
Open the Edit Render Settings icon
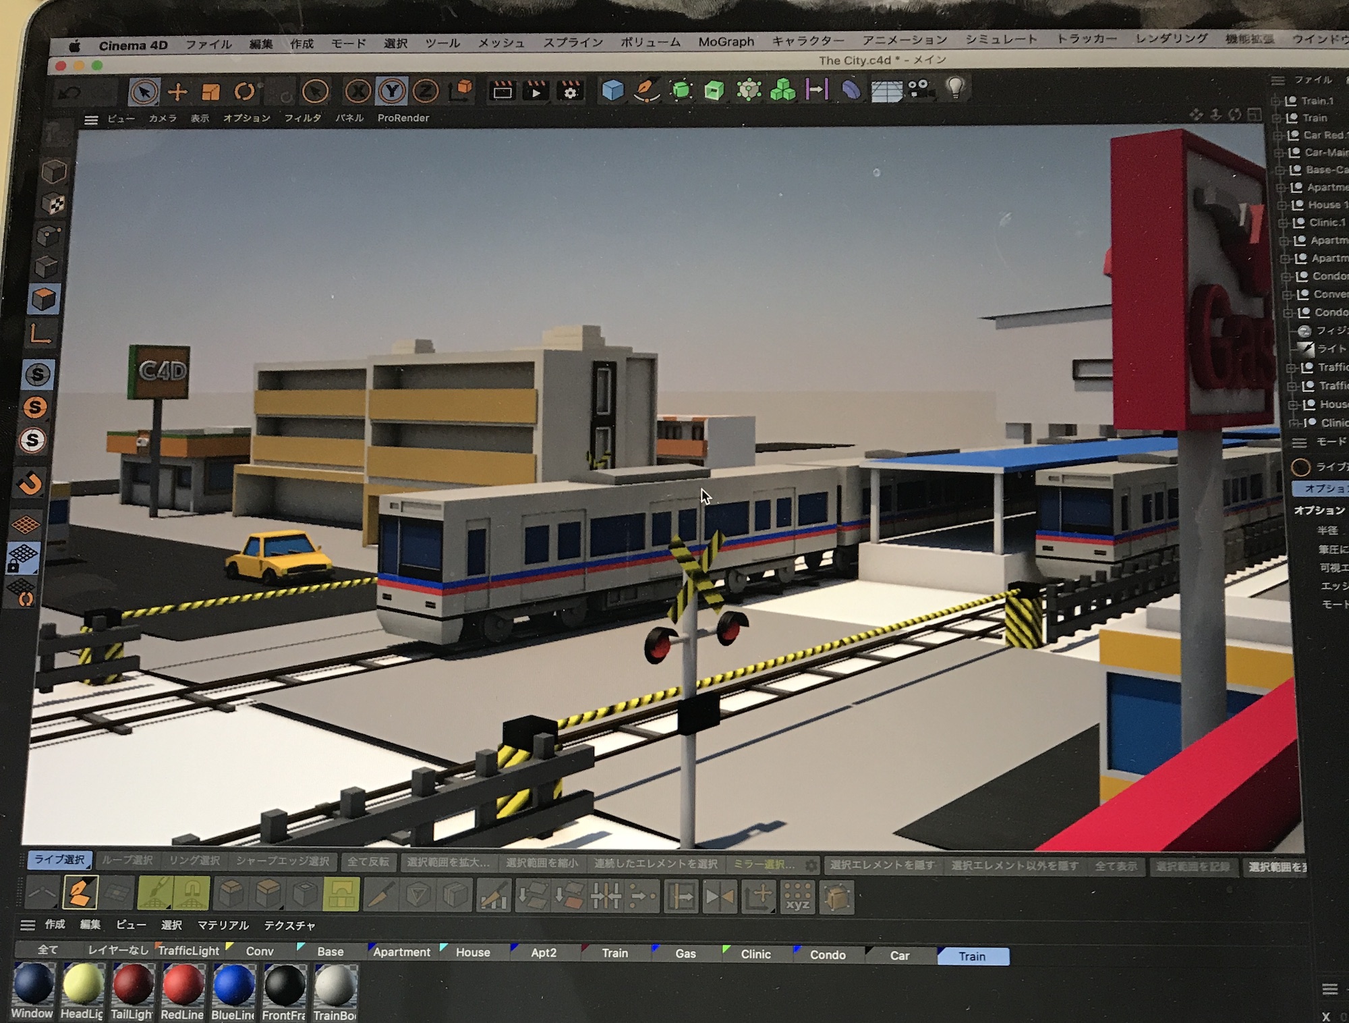pyautogui.click(x=570, y=90)
